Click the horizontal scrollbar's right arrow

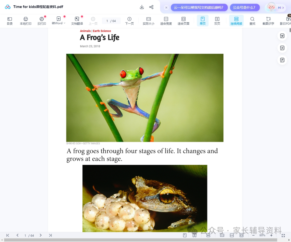pos(289,240)
